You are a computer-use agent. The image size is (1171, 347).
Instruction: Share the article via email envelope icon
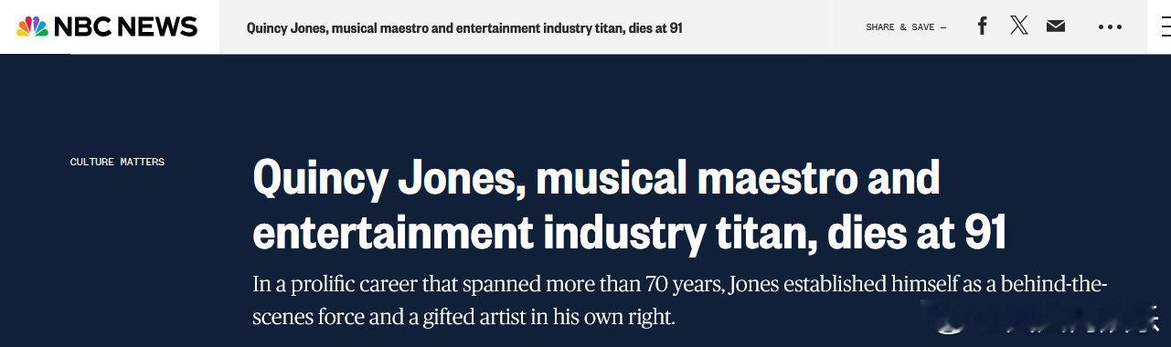pos(1056,26)
